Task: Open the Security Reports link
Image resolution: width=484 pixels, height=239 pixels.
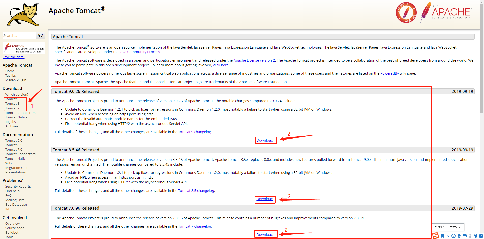Action: click(18, 187)
